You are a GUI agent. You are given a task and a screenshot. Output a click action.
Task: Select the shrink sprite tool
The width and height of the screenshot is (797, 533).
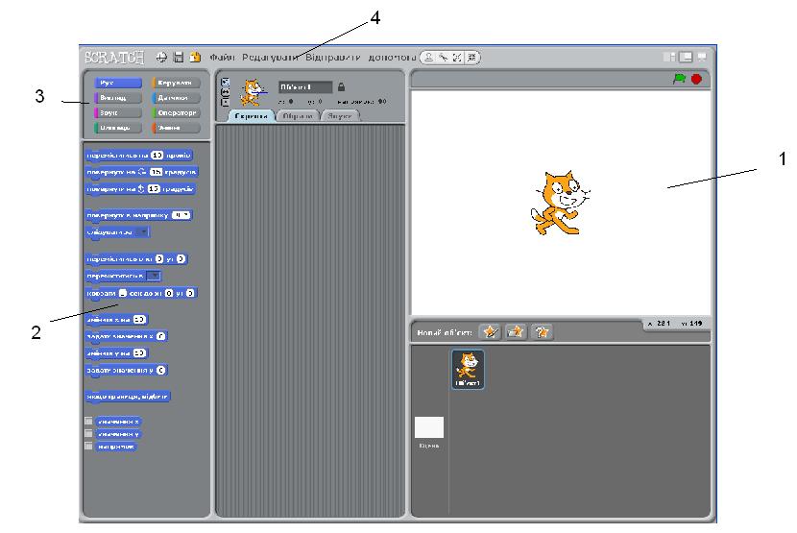(x=471, y=58)
